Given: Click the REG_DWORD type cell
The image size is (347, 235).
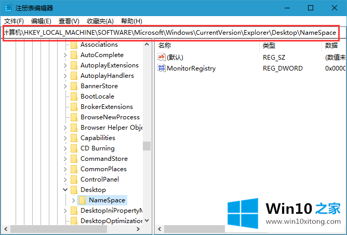Looking at the screenshot, I should (283, 68).
